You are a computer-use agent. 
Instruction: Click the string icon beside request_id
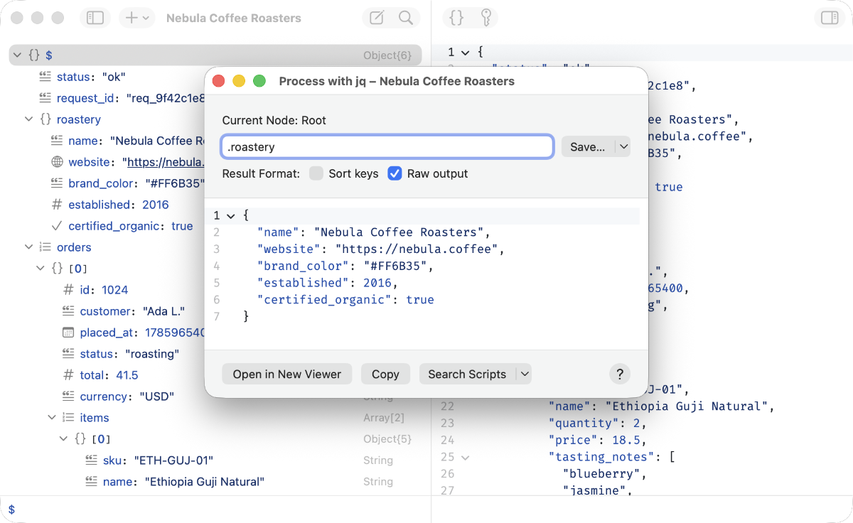coord(45,98)
